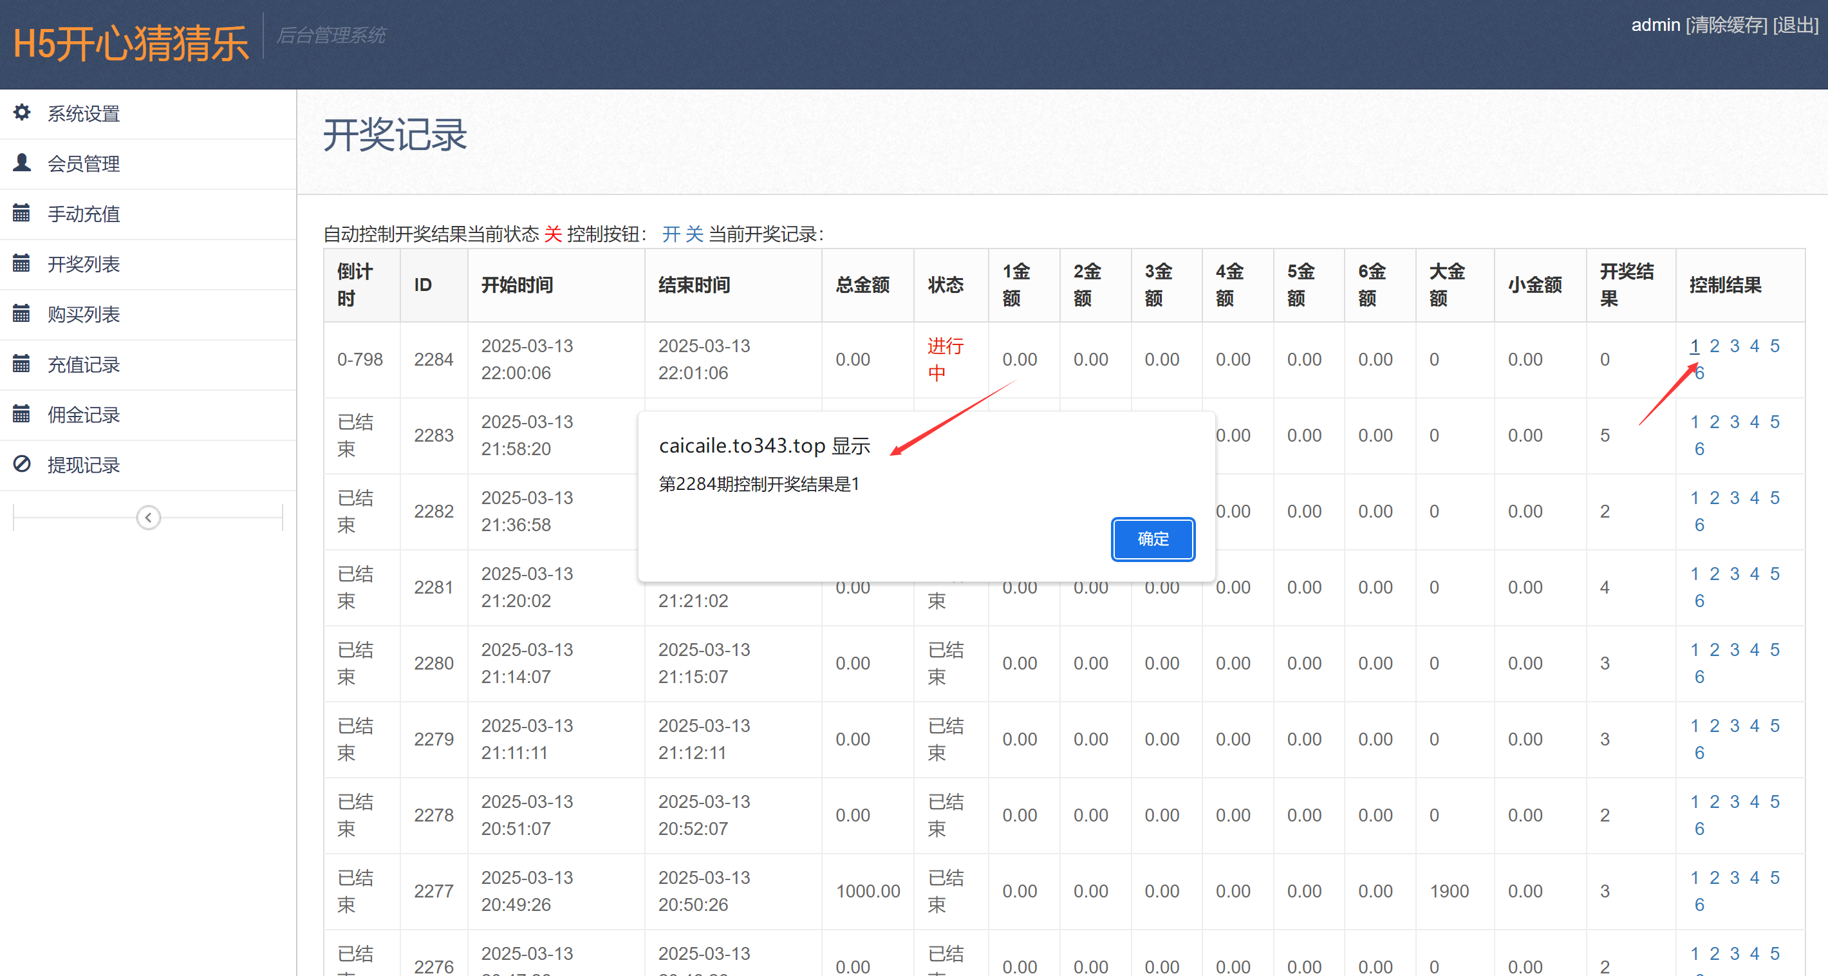Open the 开奖列表 menu item

pyautogui.click(x=83, y=263)
